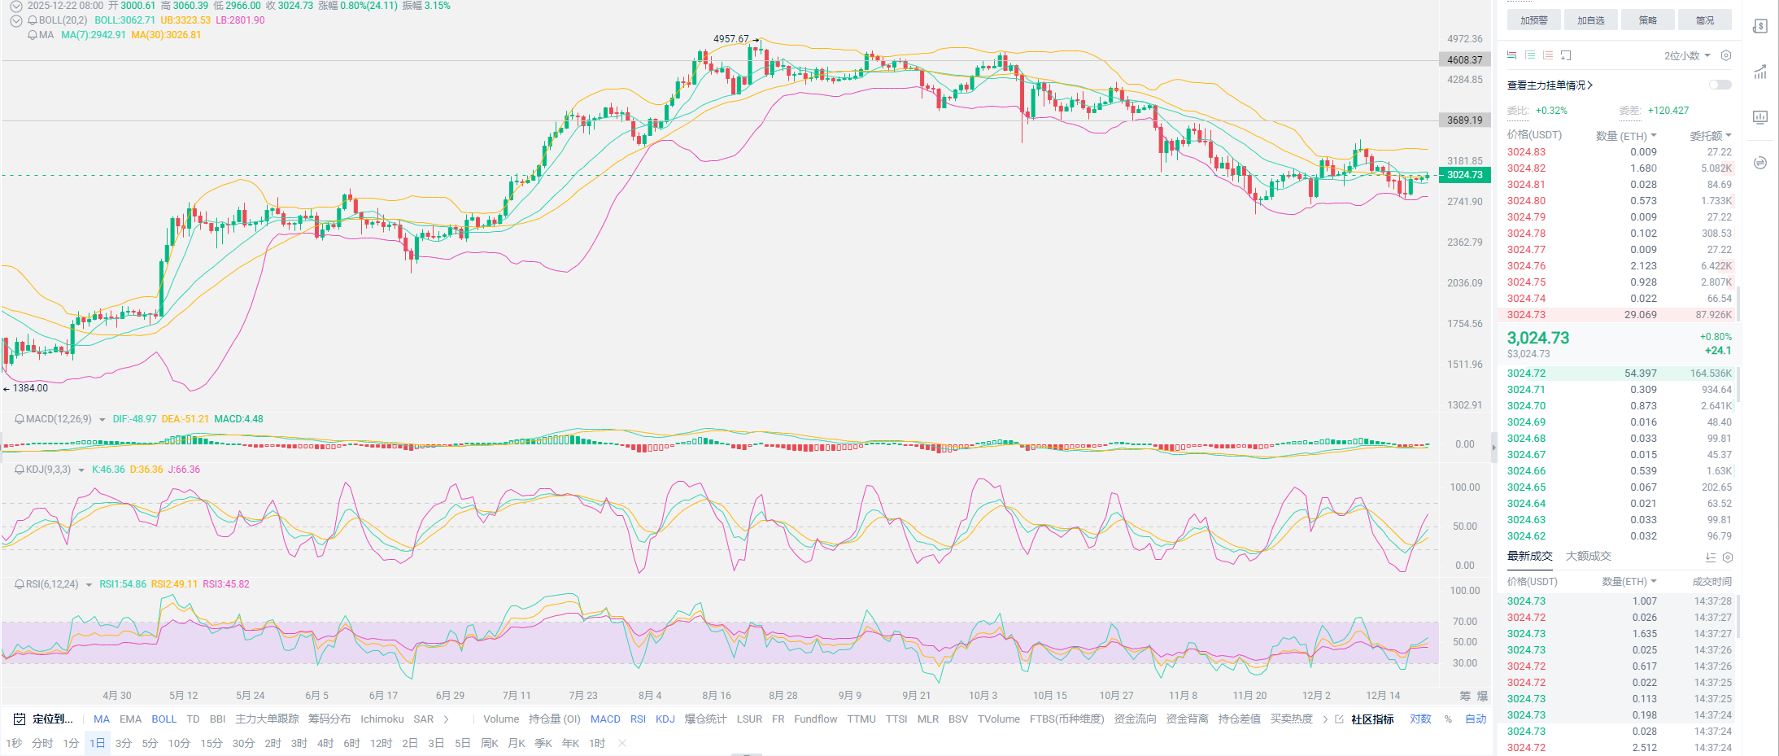1779x756 pixels.
Task: Toggle 对数 logarithmic scale
Action: (1420, 719)
